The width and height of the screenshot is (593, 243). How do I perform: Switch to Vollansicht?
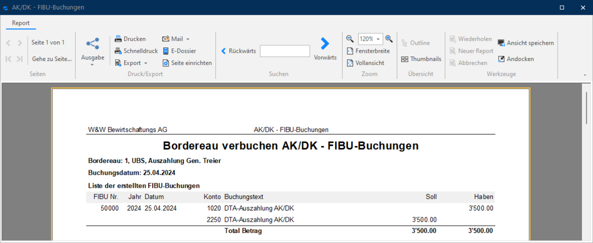click(365, 63)
